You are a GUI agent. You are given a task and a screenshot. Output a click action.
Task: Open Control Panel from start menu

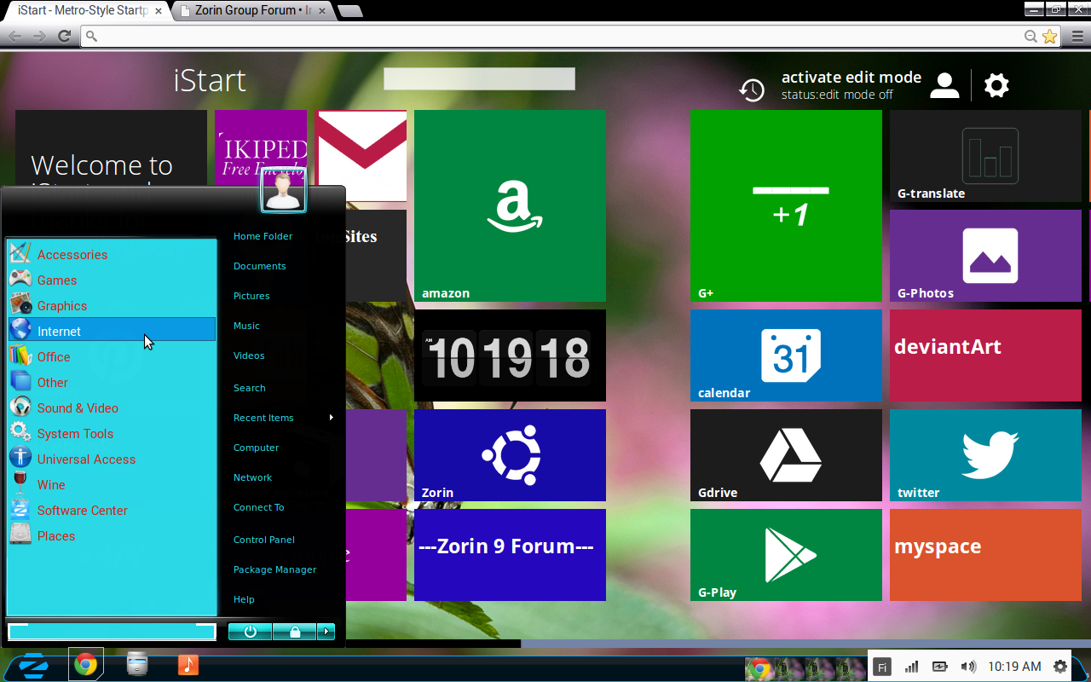(264, 540)
